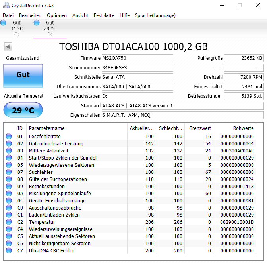
Task: Click raw value 0000000009B1
Action: [x=237, y=201]
